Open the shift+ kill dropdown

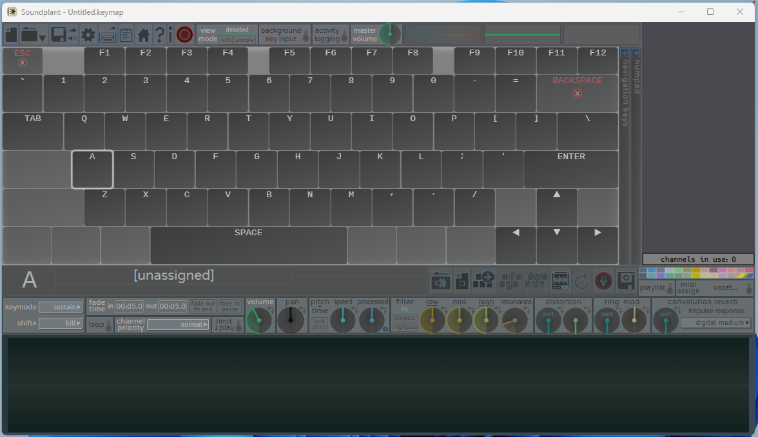coord(61,323)
